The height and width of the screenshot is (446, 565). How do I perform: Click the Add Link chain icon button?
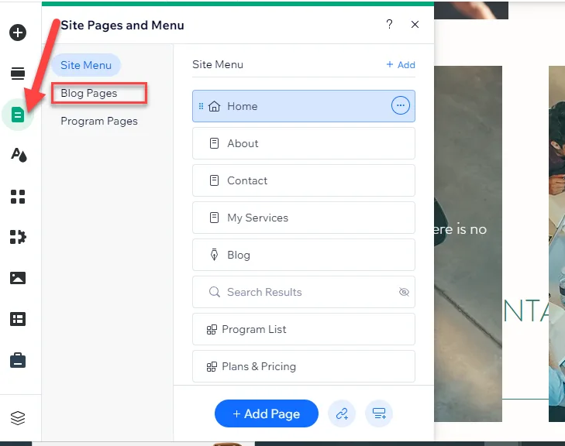pos(342,413)
